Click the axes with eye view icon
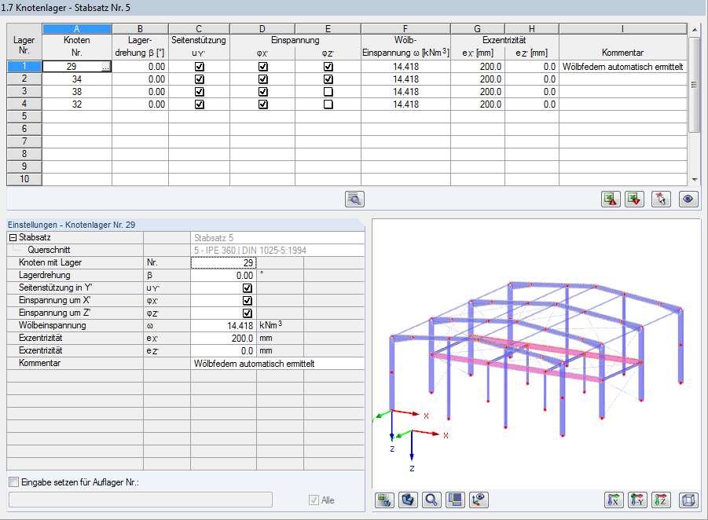The width and height of the screenshot is (708, 520). (x=479, y=500)
